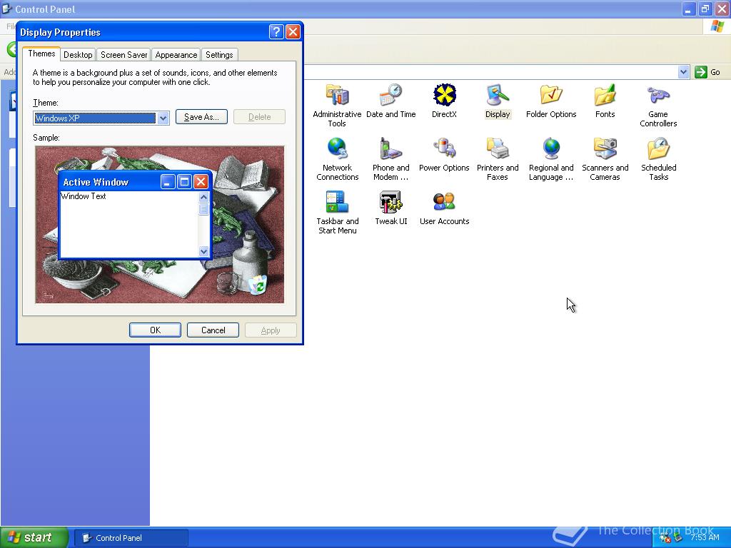This screenshot has height=548, width=731.
Task: Open Folder Options icon
Action: 551,101
